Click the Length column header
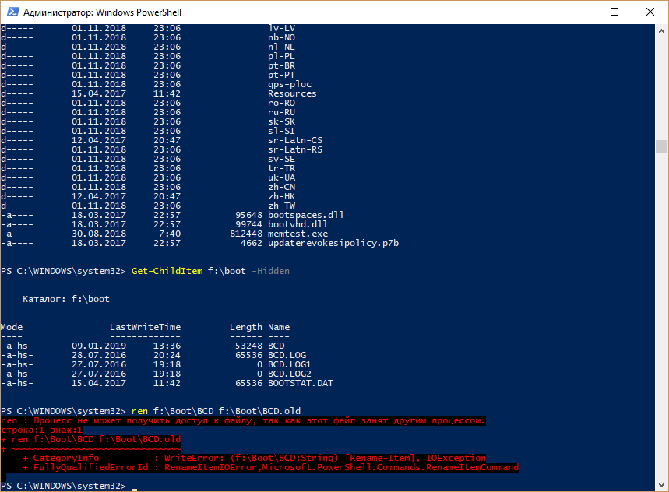Viewport: 669px width, 492px height. pos(246,327)
